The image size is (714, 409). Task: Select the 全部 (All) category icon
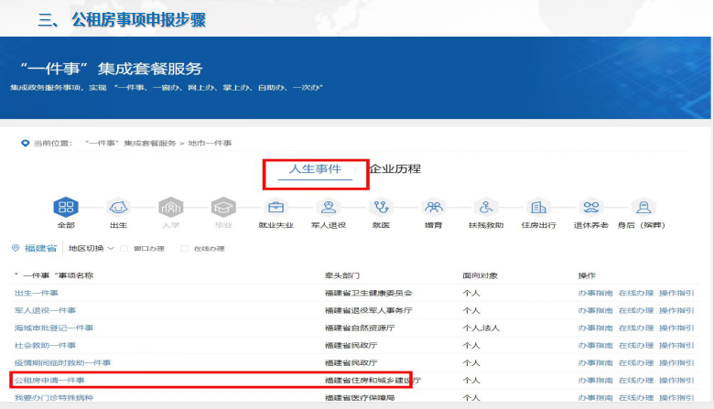[x=65, y=209]
